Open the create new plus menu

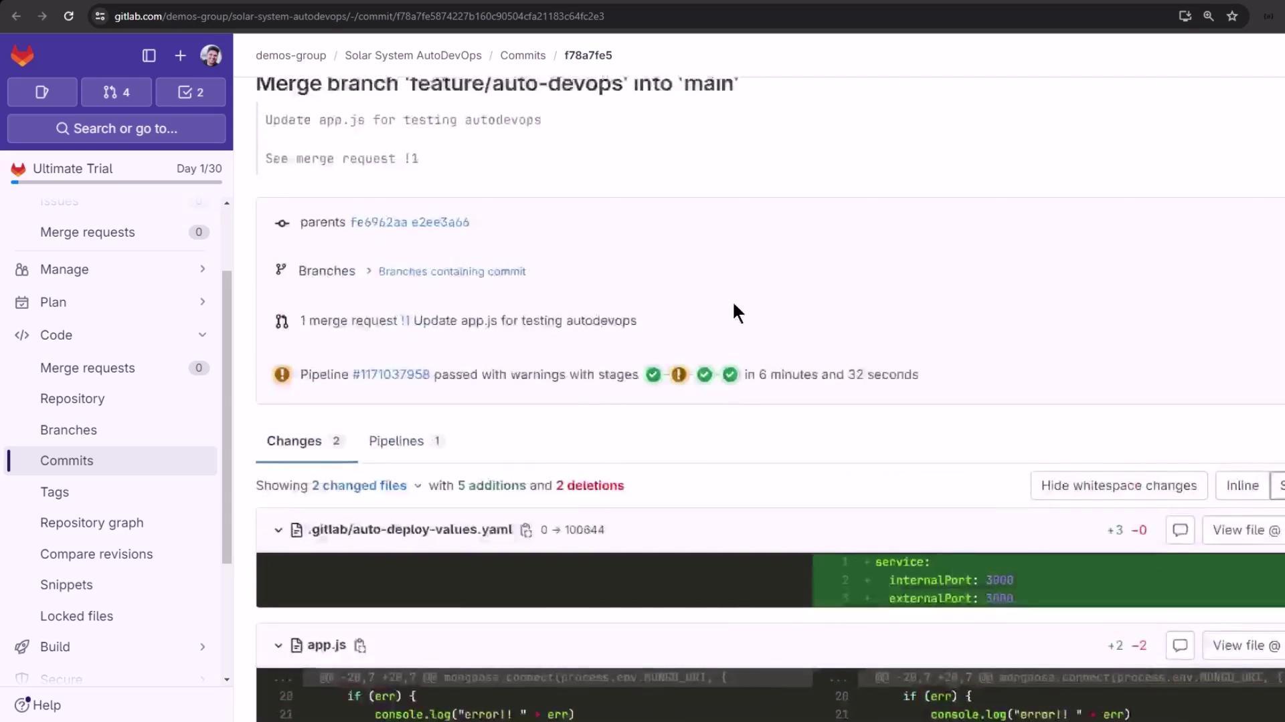[180, 55]
